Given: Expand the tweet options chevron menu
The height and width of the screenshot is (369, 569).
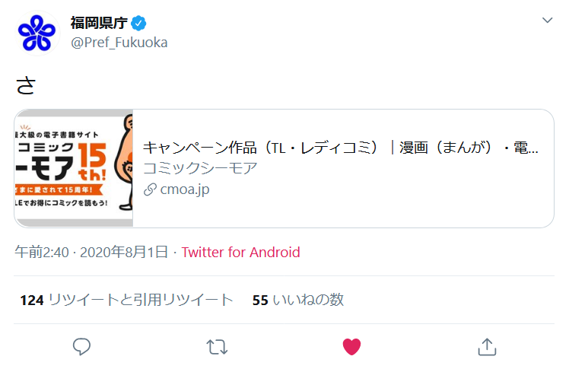Looking at the screenshot, I should pos(547,21).
